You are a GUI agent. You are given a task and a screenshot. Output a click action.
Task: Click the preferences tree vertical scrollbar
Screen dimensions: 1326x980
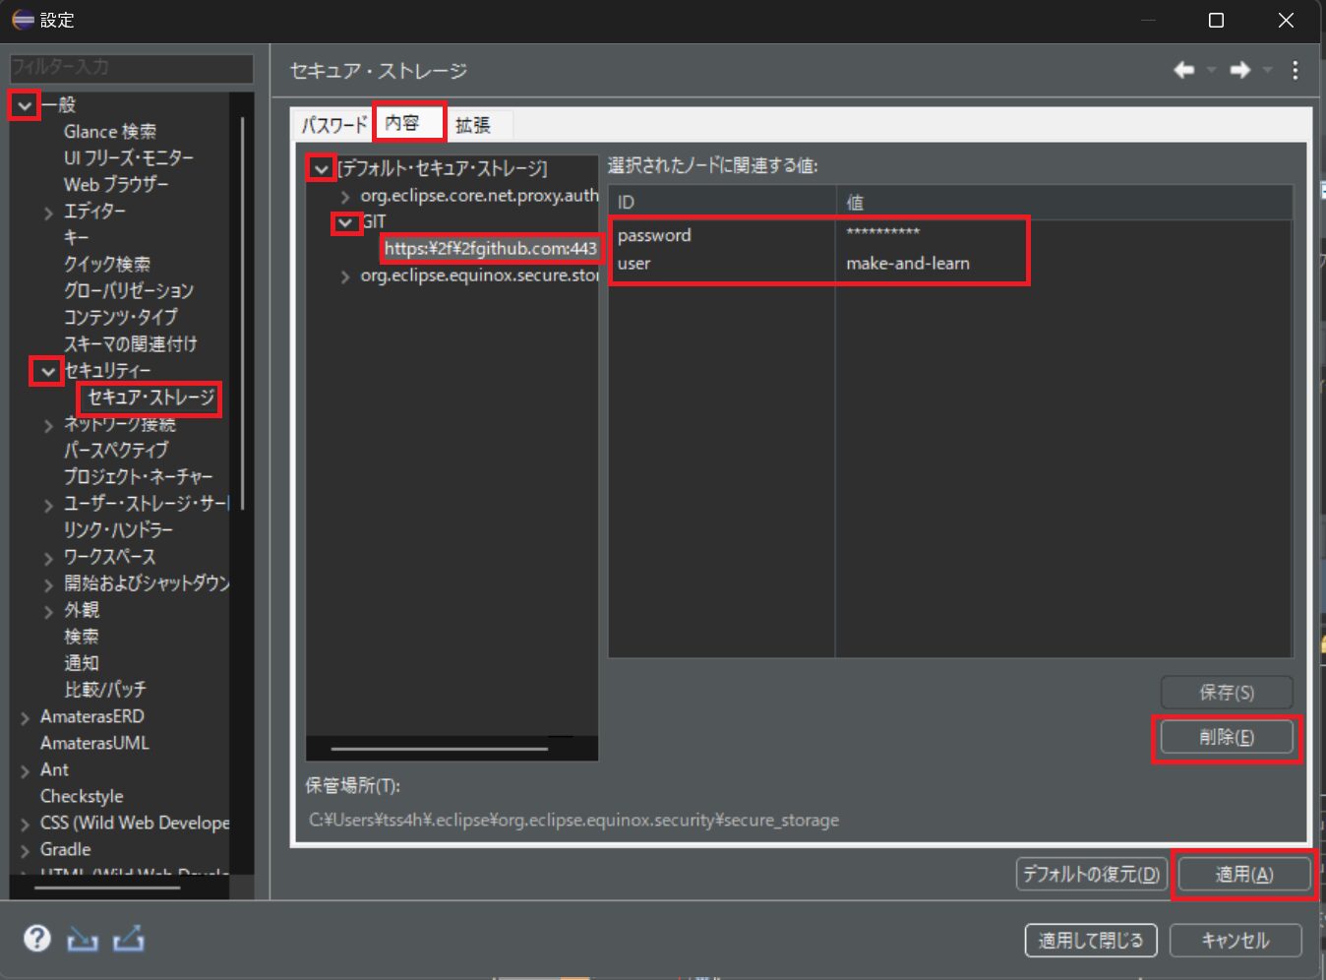pos(242,315)
